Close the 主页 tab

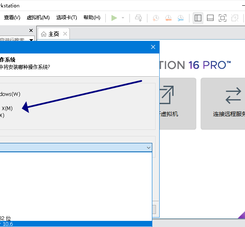tap(65, 34)
